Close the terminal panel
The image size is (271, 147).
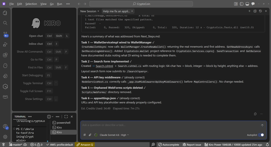[x=72, y=117]
